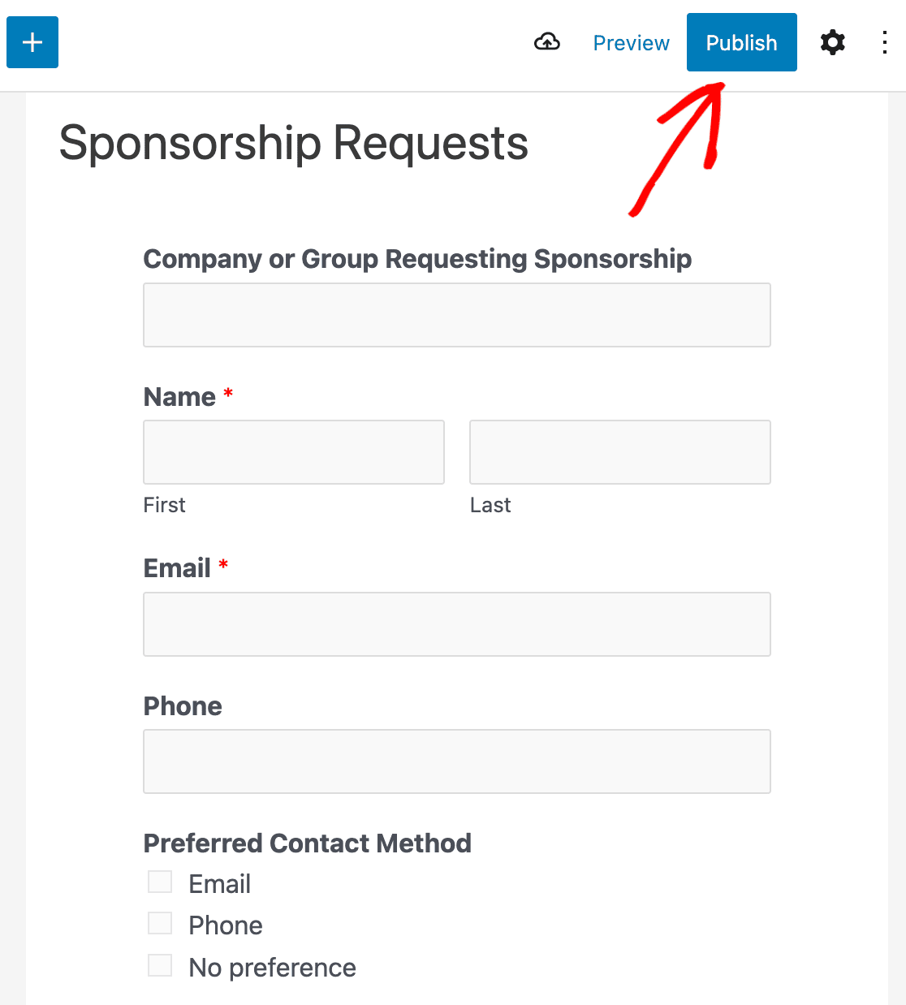Click the cloud save draft icon
The width and height of the screenshot is (906, 1005).
click(x=547, y=42)
